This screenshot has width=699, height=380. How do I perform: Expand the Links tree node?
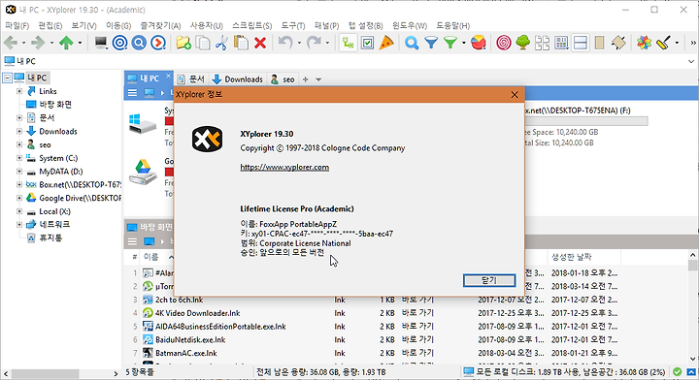click(x=19, y=91)
